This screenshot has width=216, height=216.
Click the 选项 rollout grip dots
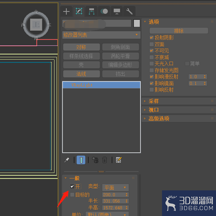click(x=212, y=22)
